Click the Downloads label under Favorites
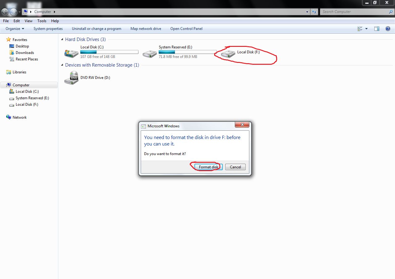The width and height of the screenshot is (395, 279). click(x=25, y=53)
